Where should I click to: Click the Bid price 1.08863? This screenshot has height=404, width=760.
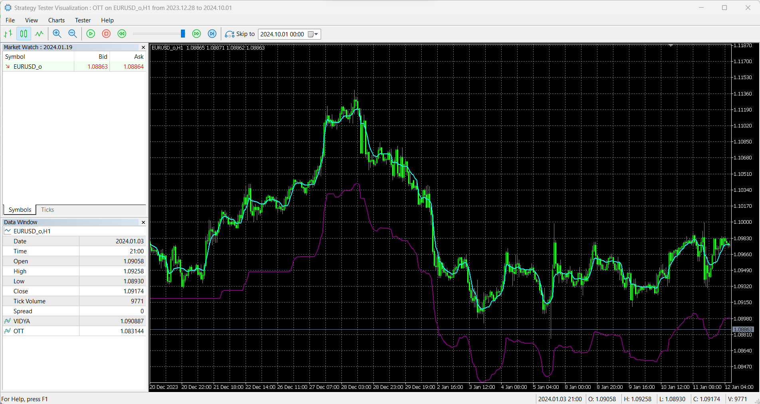[97, 67]
